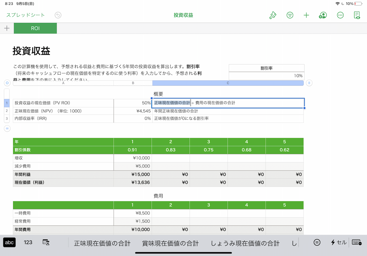Tap the add-column handle beside column C

coord(309,83)
